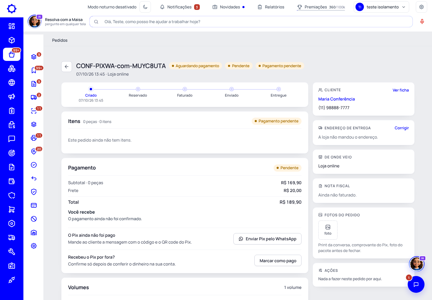
Task: Open the shopping basket orders icon
Action: point(12,55)
